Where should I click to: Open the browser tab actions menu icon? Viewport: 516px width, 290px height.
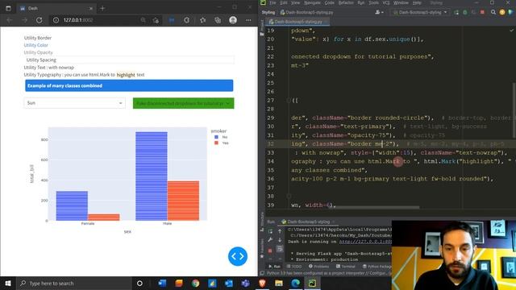pyautogui.click(x=8, y=8)
